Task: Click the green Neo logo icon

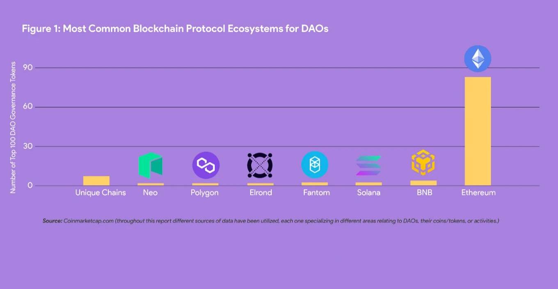Action: click(x=150, y=165)
